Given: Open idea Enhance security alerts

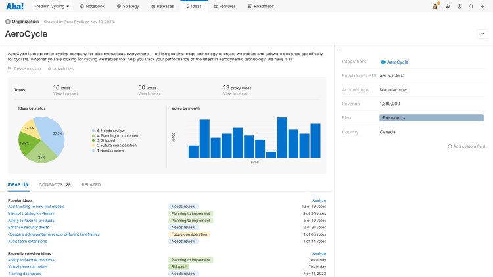Looking at the screenshot, I should pos(28,227).
